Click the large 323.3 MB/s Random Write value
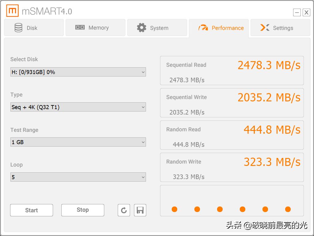Screen dimensions: 314x236 [272, 162]
